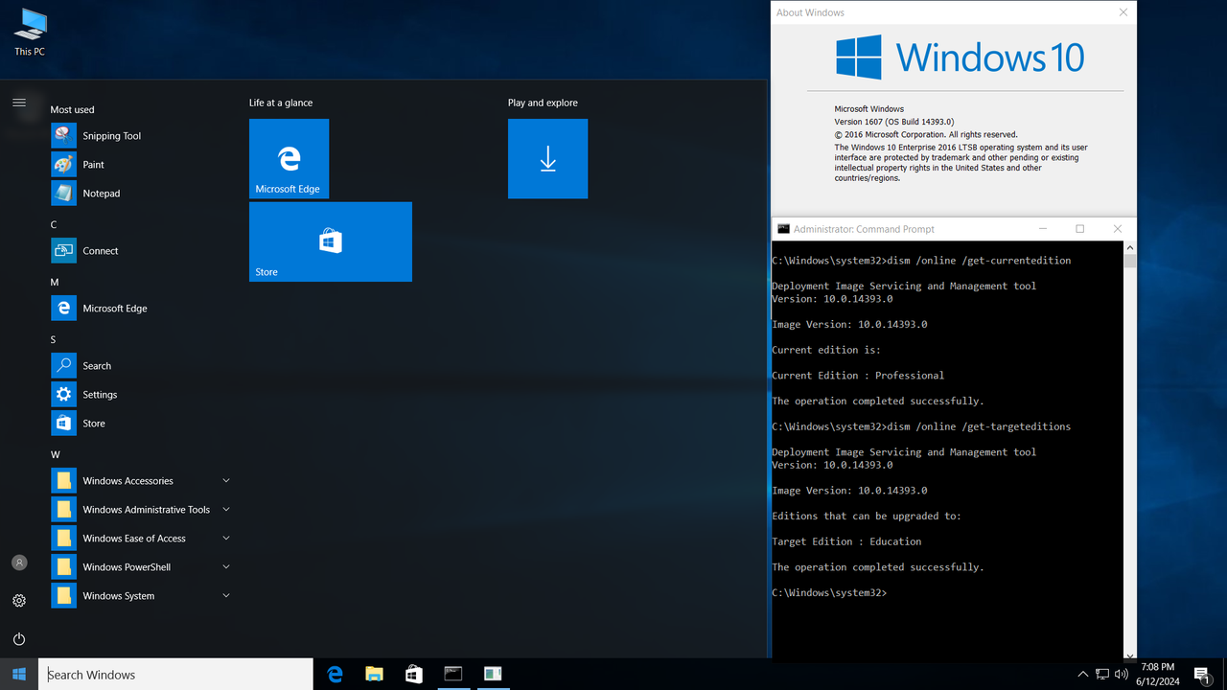
Task: Open Snipping Tool from Most used
Action: (140, 136)
